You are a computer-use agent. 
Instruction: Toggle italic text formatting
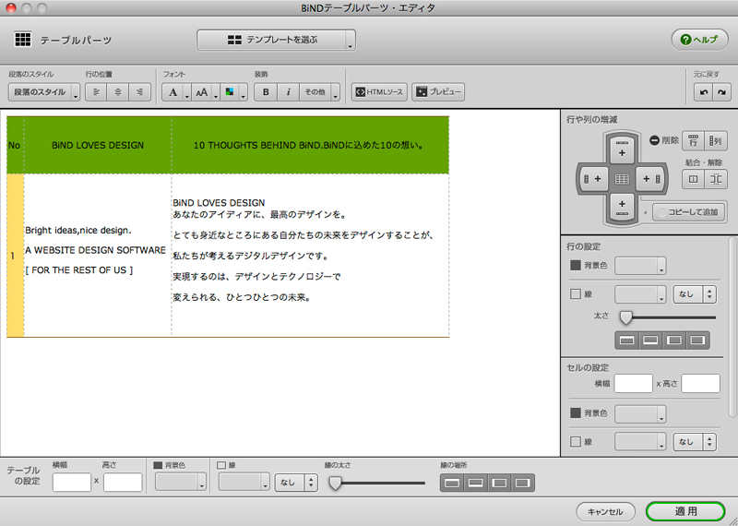pos(288,92)
